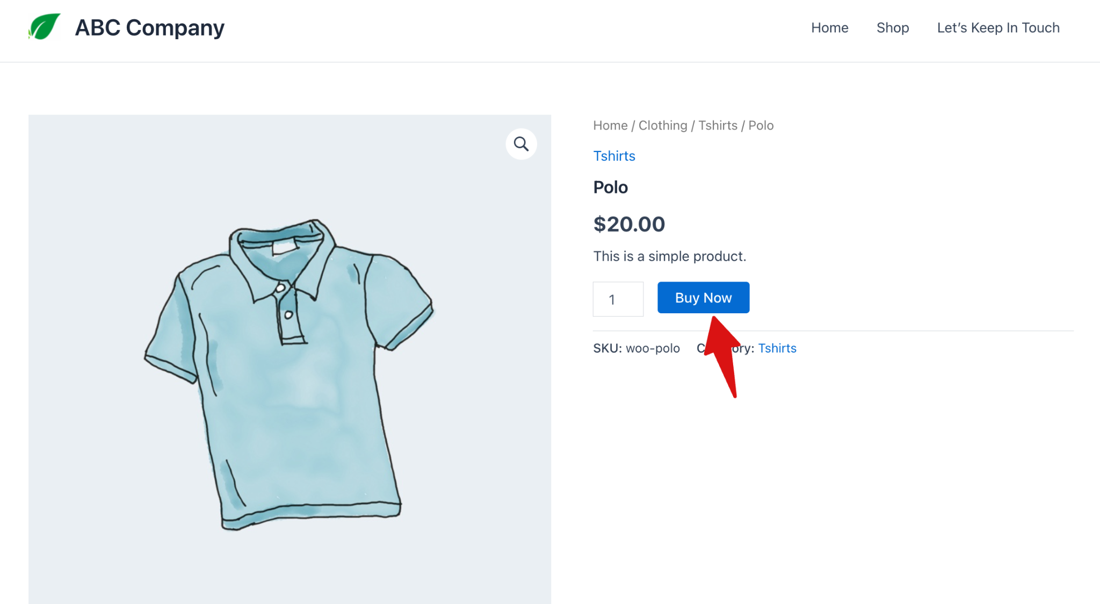This screenshot has height=604, width=1100.
Task: Click Clothing in the breadcrumb trail
Action: coord(663,125)
